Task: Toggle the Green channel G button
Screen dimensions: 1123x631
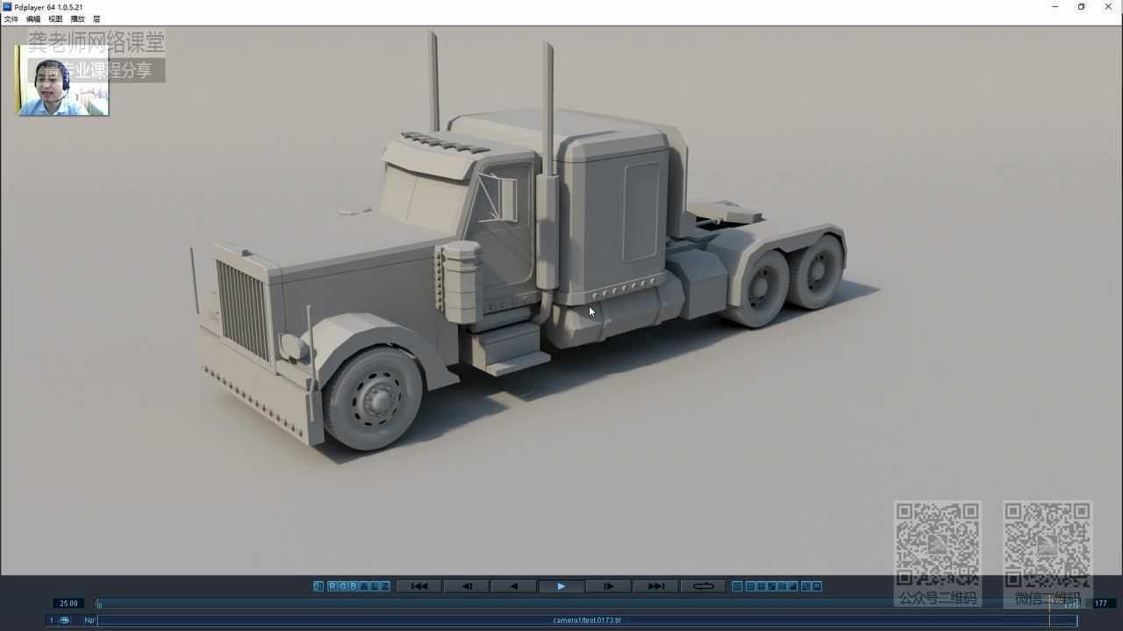Action: pos(343,586)
